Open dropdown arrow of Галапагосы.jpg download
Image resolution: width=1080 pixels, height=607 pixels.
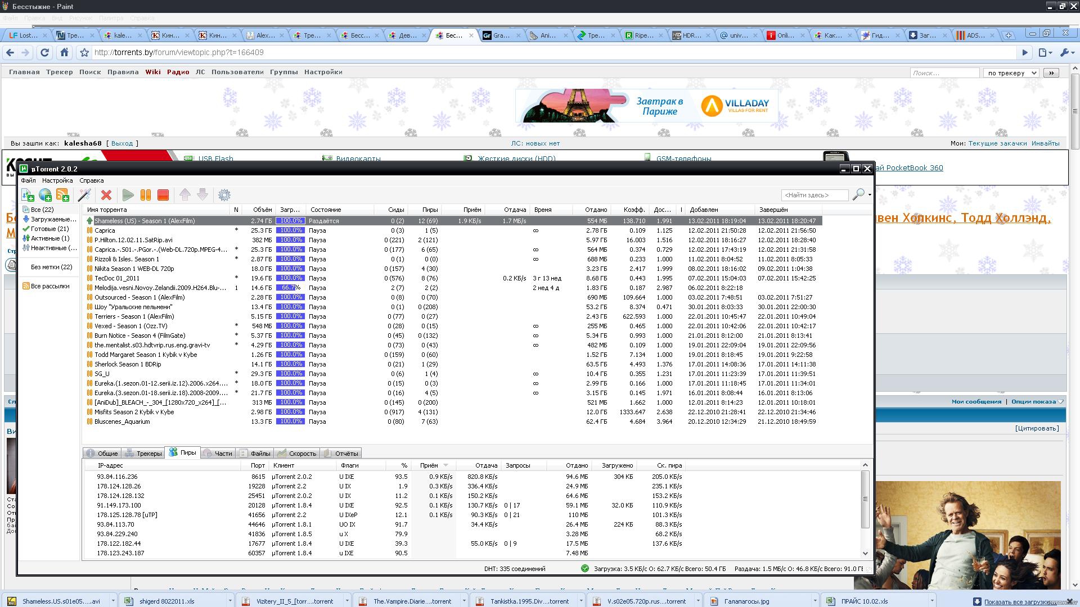pos(814,601)
